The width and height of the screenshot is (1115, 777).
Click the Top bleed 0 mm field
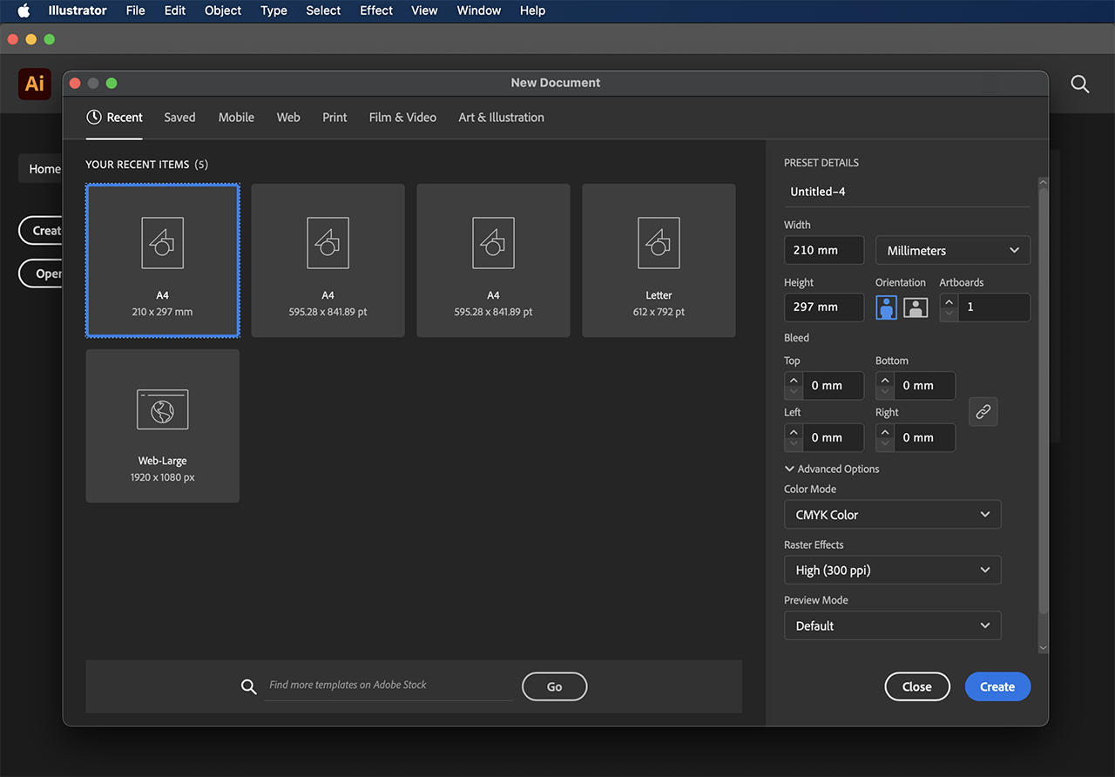833,385
